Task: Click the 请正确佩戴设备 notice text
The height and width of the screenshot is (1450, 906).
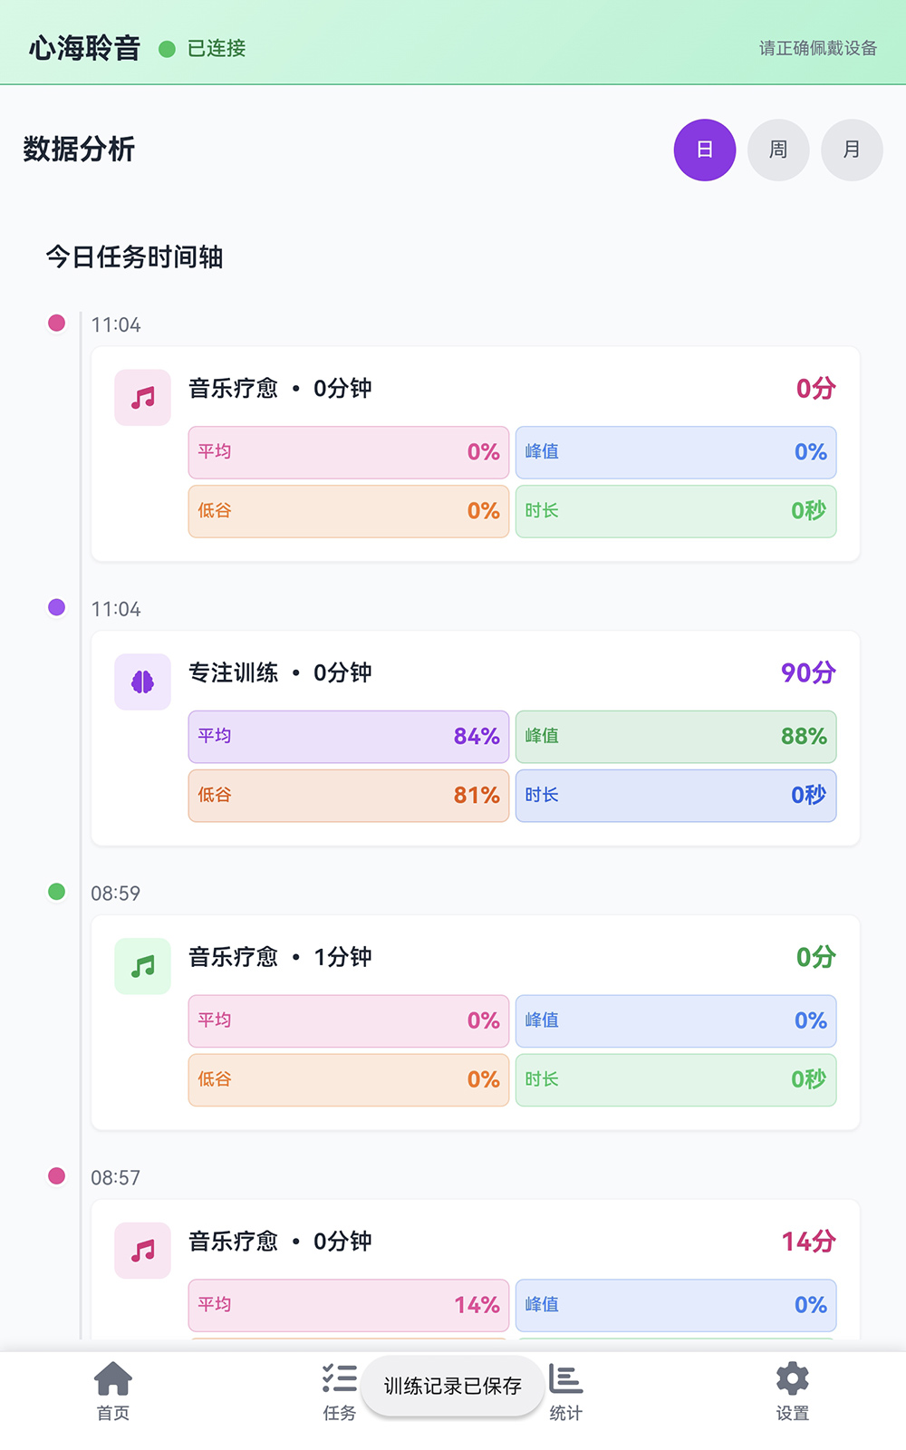Action: pyautogui.click(x=817, y=48)
